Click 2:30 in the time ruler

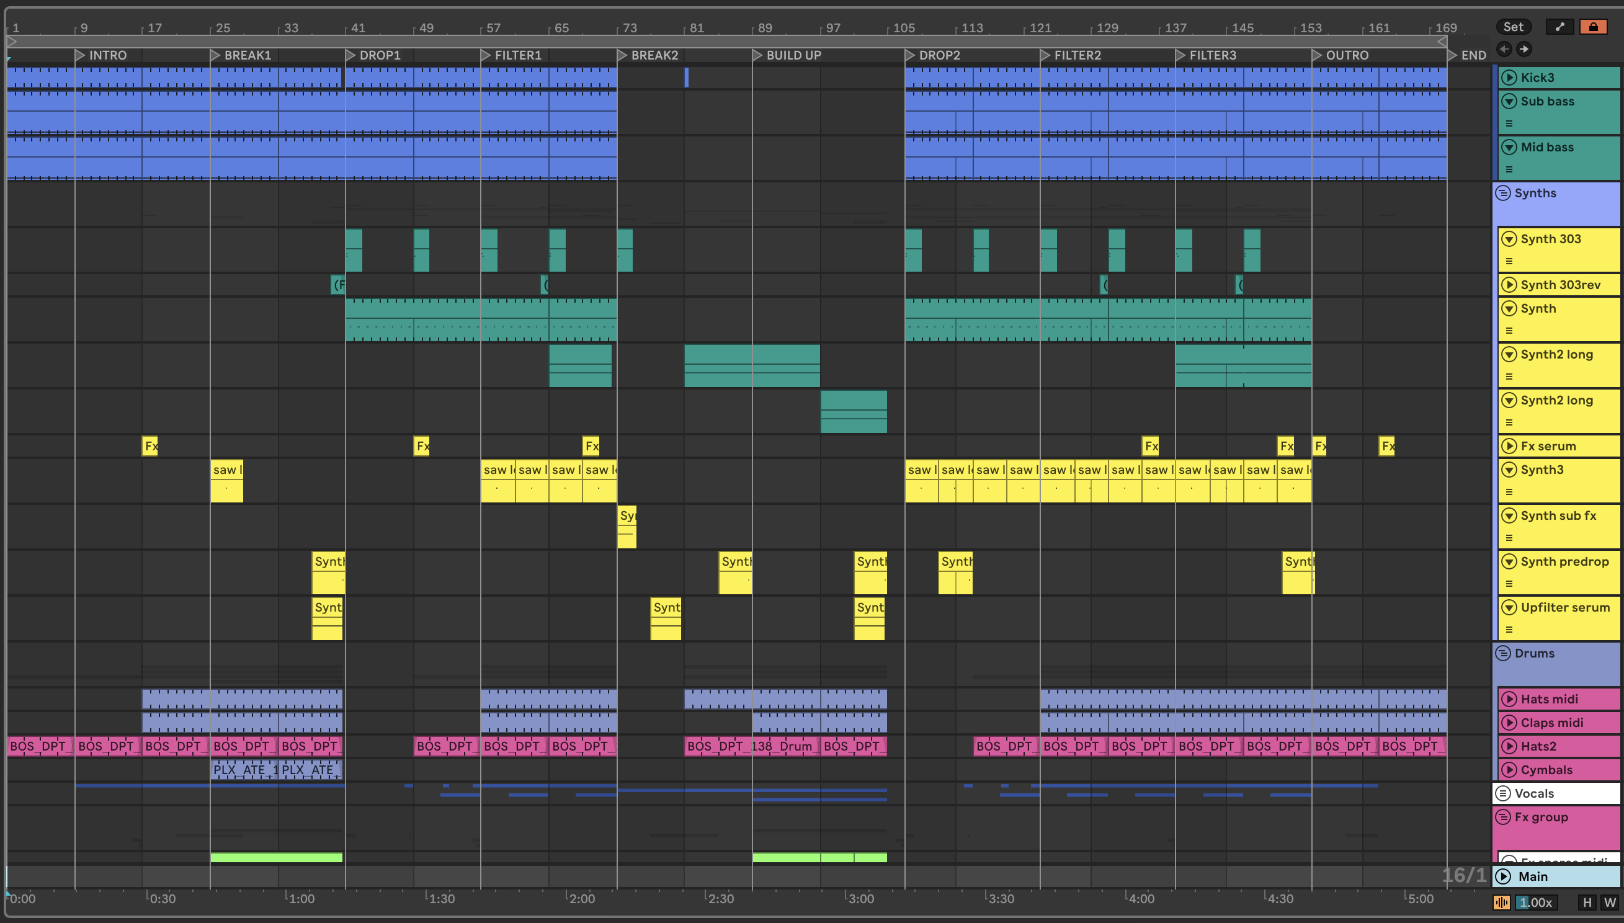(x=721, y=898)
